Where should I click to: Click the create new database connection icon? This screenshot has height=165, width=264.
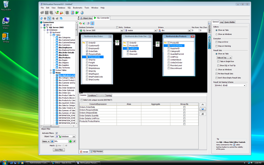(x=57, y=13)
